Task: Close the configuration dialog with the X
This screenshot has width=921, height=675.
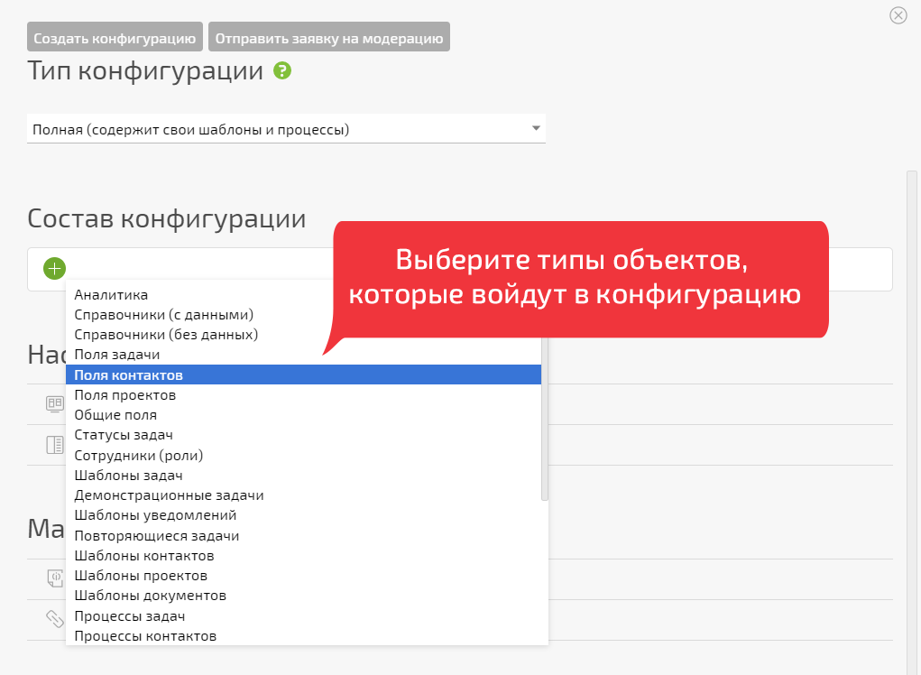Action: click(x=898, y=15)
